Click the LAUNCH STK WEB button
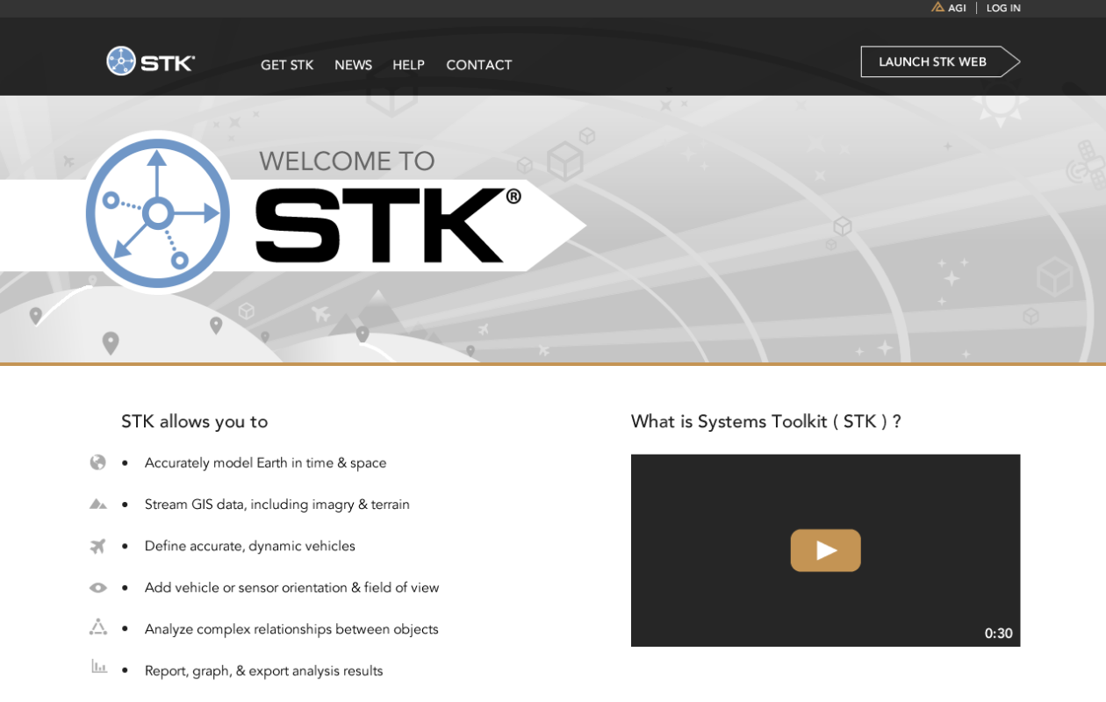 point(940,61)
